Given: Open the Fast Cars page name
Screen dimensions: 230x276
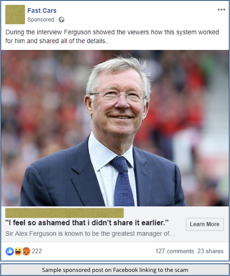Looking at the screenshot, I should 42,10.
